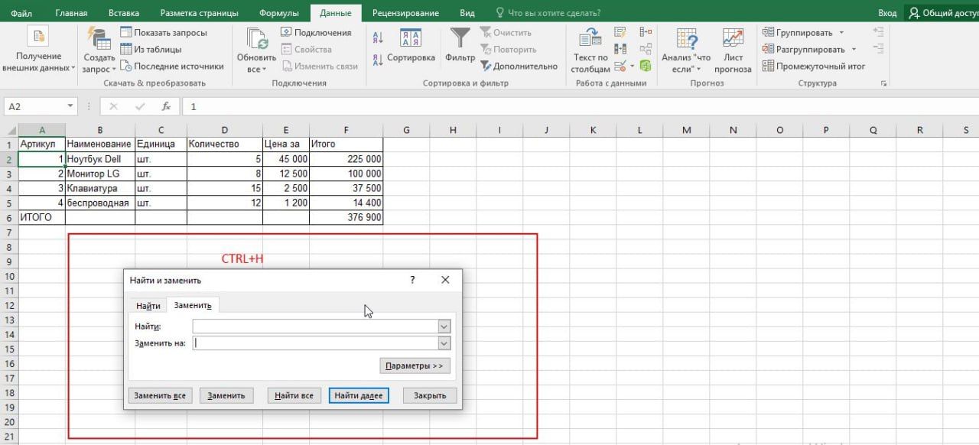This screenshot has height=445, width=979.
Task: Switch to the Вставка ribbon tab
Action: (x=124, y=13)
